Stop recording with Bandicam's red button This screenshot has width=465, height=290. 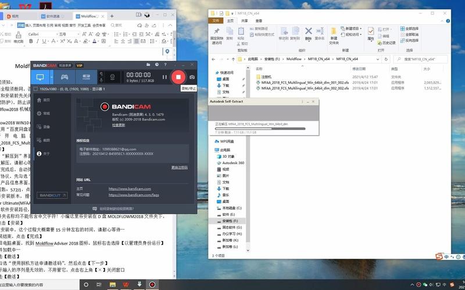178,77
